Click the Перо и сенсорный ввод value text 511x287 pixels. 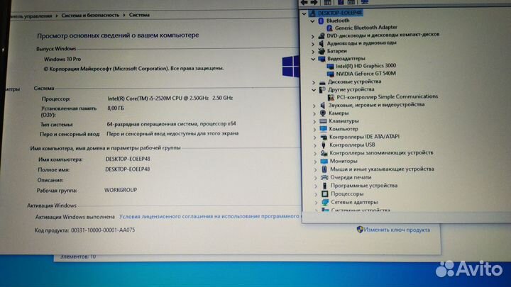coord(172,133)
